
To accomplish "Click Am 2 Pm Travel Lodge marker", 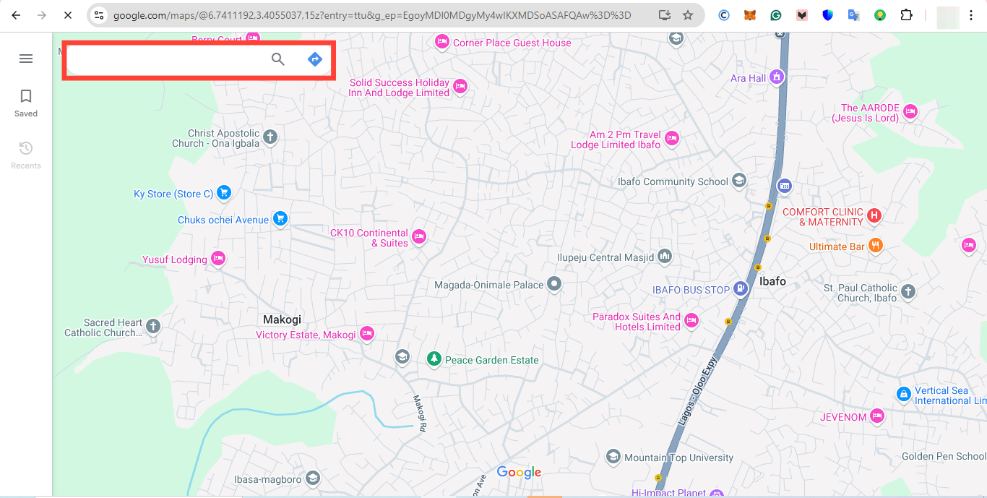I will tap(672, 138).
